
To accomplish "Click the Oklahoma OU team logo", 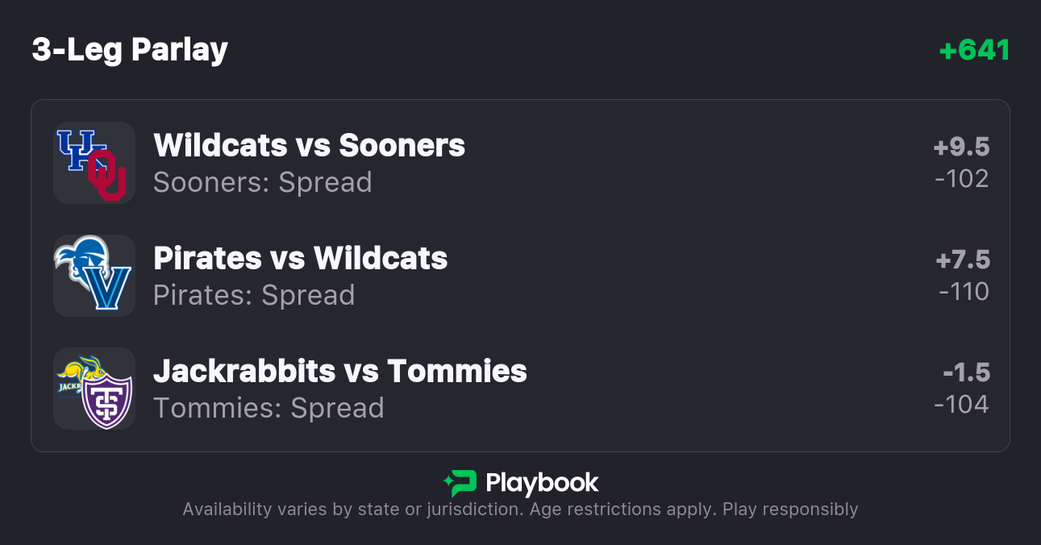I will pos(108,175).
